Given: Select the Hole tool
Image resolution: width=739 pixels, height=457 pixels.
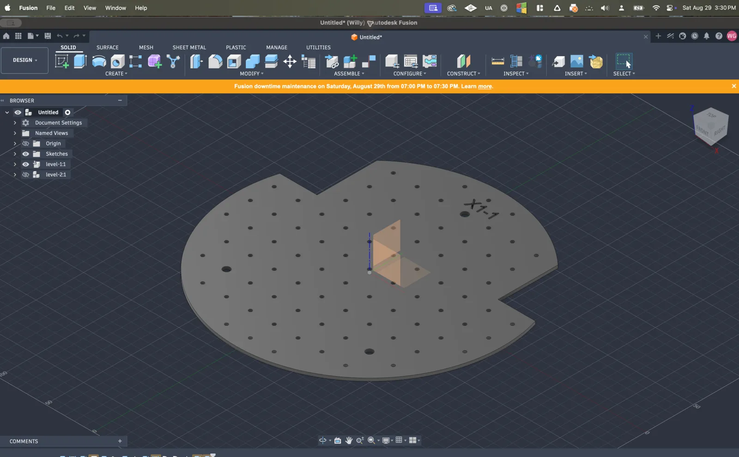Looking at the screenshot, I should [117, 61].
